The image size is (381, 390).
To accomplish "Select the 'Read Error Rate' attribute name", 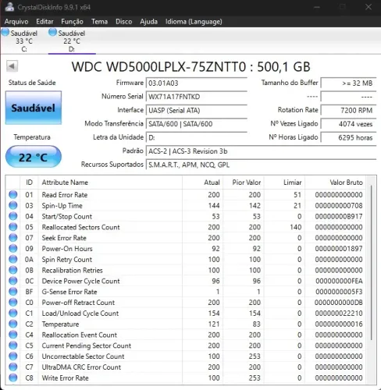I will coord(65,195).
